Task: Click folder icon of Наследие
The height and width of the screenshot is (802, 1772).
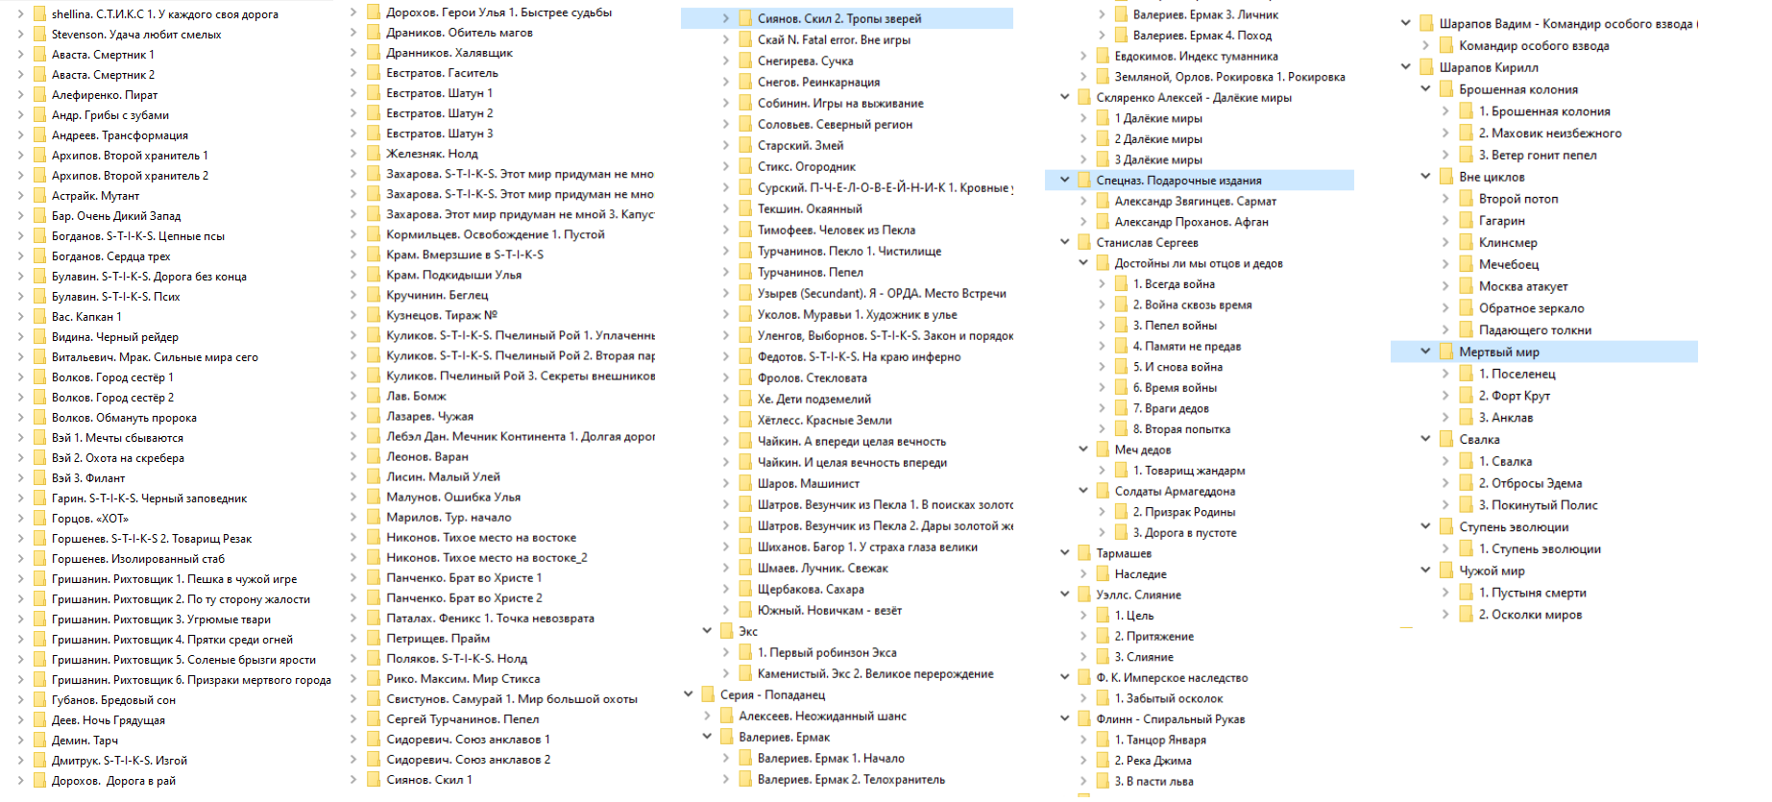Action: (x=1103, y=574)
